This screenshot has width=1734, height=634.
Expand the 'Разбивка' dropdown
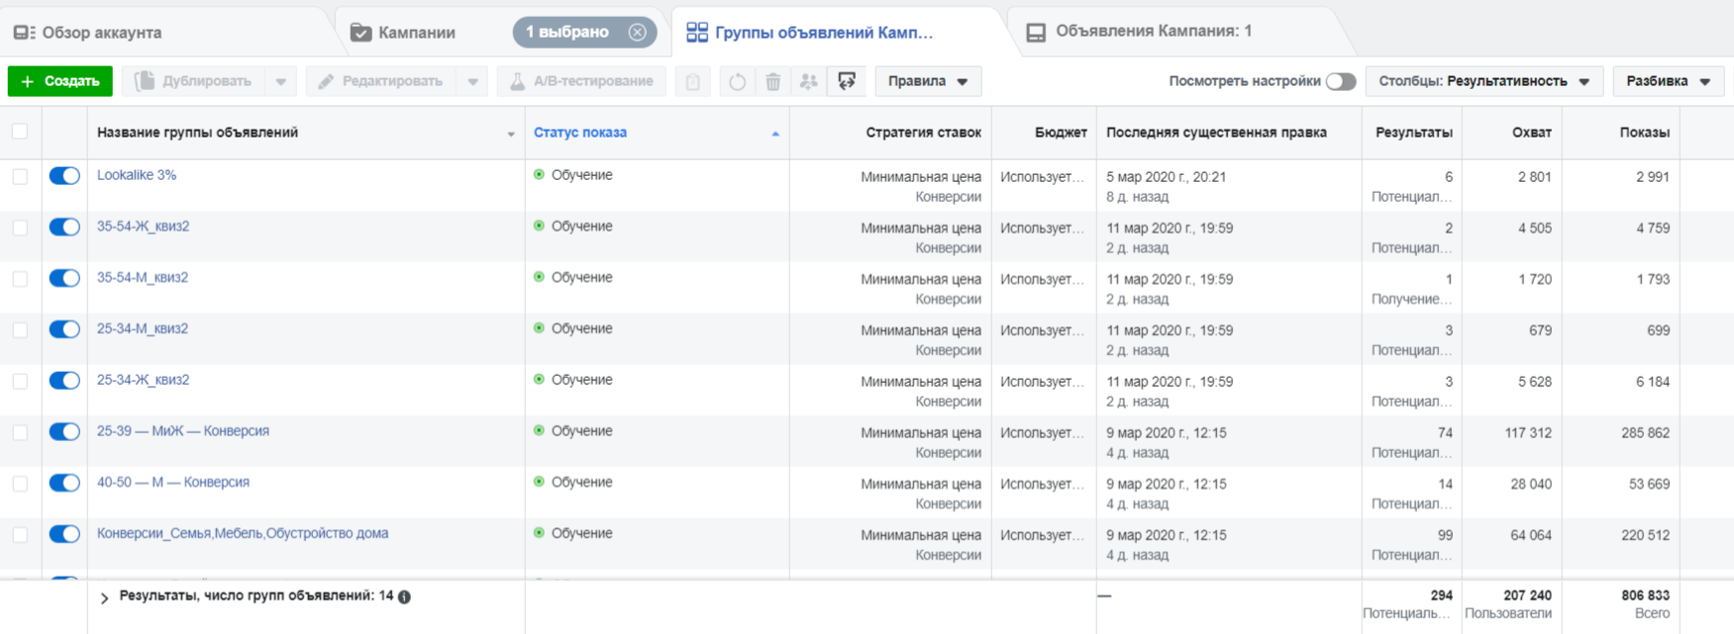1668,82
